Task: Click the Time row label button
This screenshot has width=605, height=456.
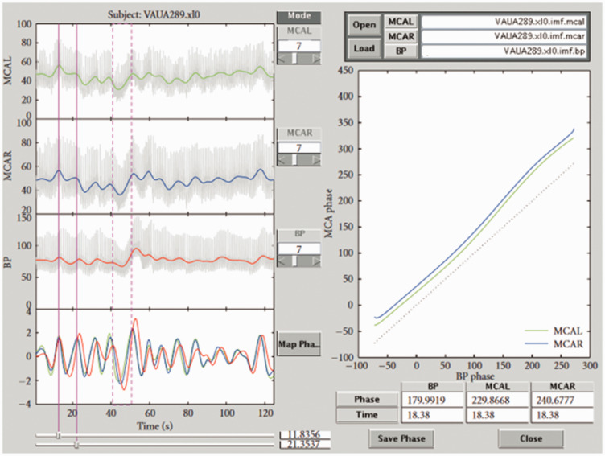Action: pos(367,415)
